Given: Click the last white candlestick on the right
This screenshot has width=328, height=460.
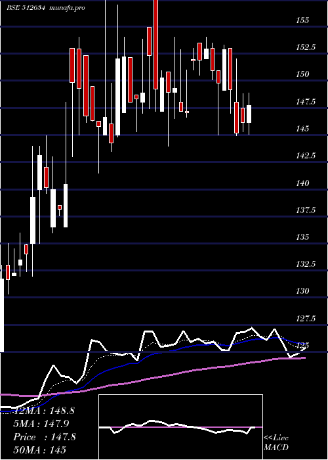Looking at the screenshot, I should [x=249, y=114].
